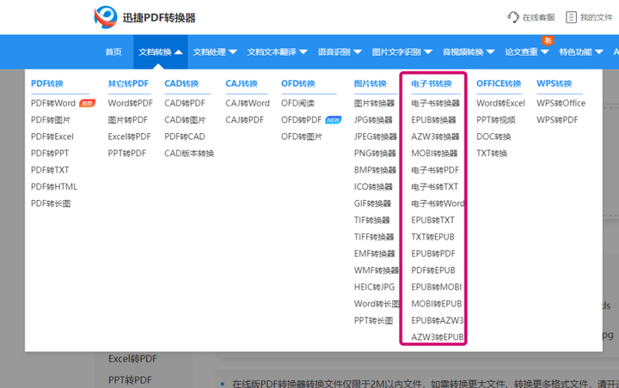Expand the 图片文字识别 dropdown
Image resolution: width=619 pixels, height=388 pixels.
[428, 52]
